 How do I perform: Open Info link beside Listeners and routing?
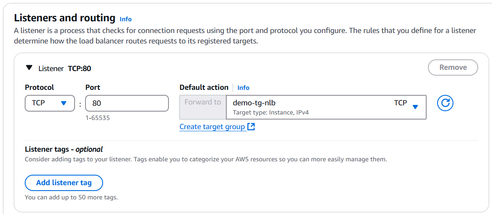[126, 19]
